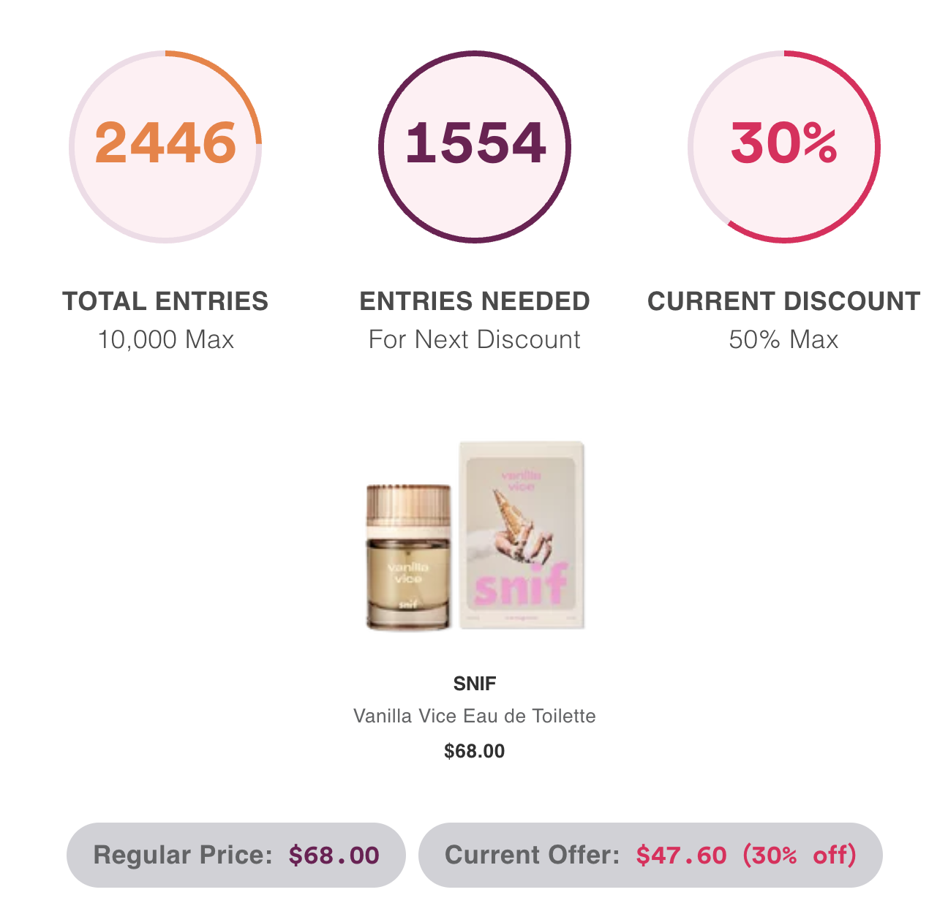The height and width of the screenshot is (914, 948).
Task: Select the orange 2446 number
Action: point(165,142)
